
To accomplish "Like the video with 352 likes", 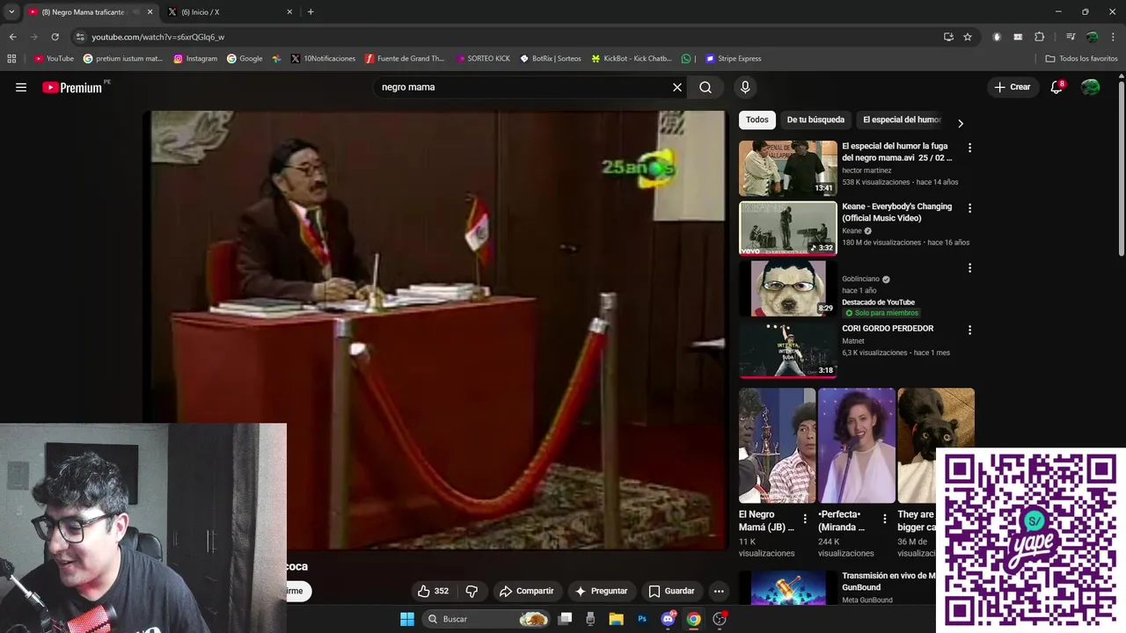I will (x=433, y=591).
